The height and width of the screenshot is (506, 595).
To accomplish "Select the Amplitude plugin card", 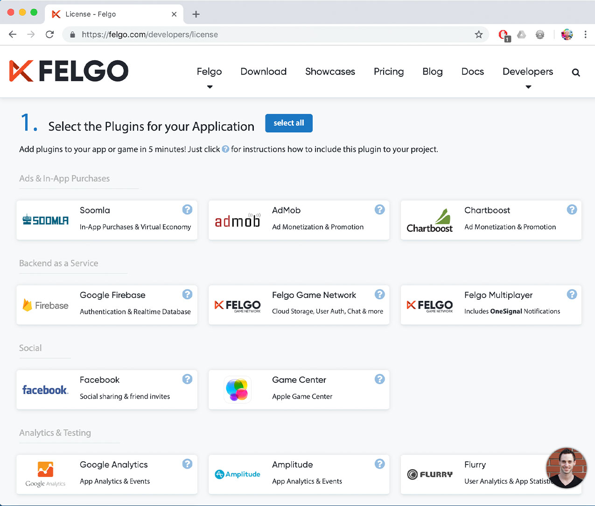I will [x=299, y=474].
